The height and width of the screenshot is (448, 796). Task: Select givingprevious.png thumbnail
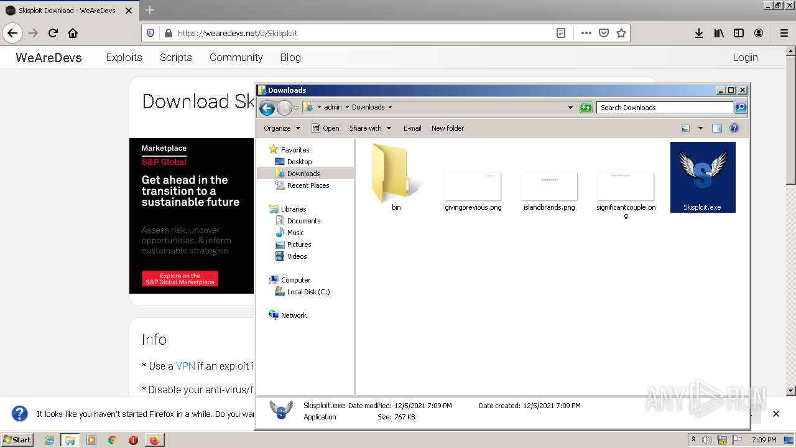coord(473,187)
